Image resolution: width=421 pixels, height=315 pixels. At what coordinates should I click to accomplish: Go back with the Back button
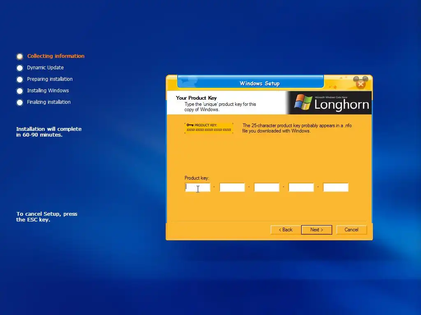pyautogui.click(x=285, y=230)
